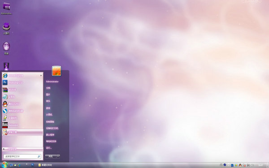The width and height of the screenshot is (269, 168).
Task: Launch the QQ penguin app in Start menu
Action: (22, 104)
